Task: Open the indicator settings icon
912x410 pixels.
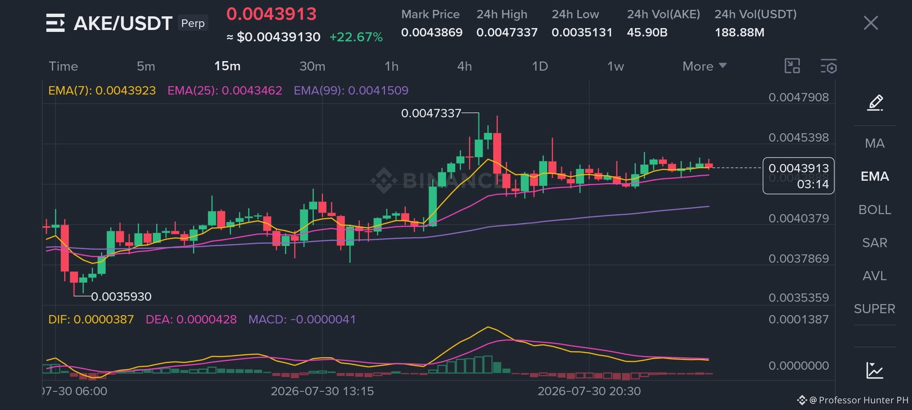Action: click(x=828, y=66)
